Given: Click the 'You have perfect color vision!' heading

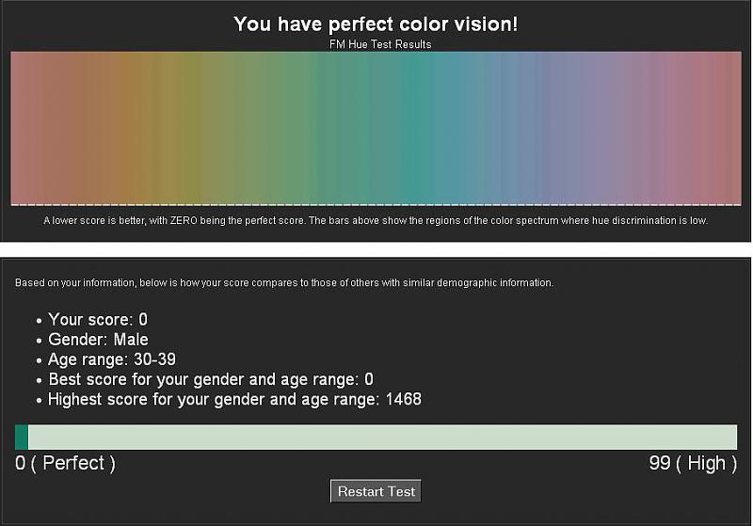Looking at the screenshot, I should (x=376, y=24).
